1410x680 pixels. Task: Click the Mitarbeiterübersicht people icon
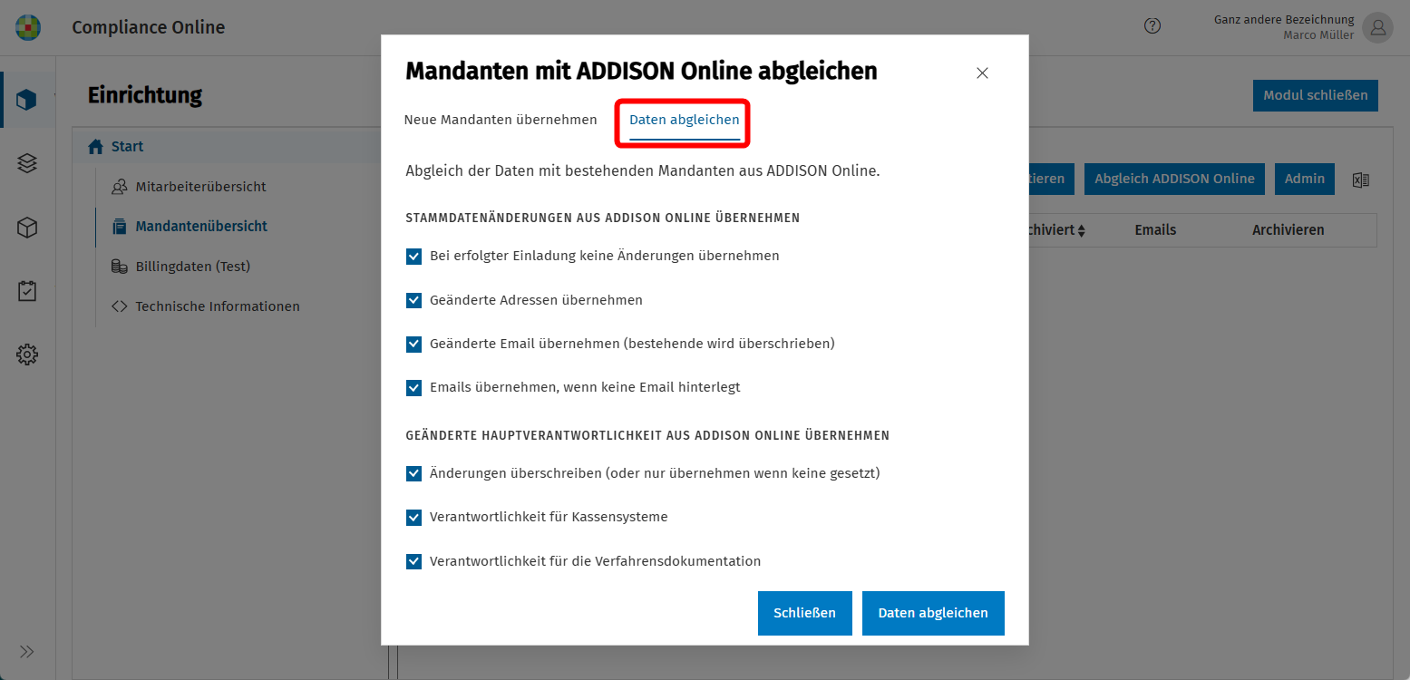point(120,187)
